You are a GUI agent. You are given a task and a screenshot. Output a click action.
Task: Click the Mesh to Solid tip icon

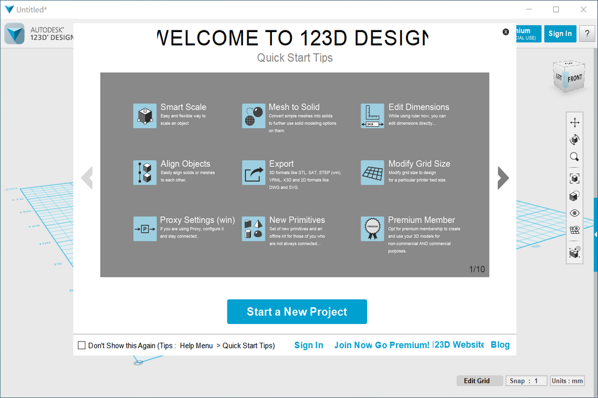pos(253,116)
